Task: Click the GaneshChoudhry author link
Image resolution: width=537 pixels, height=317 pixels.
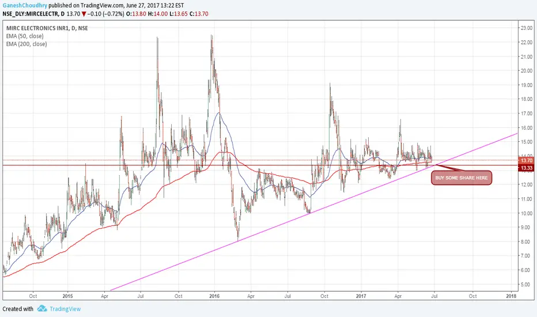Action: point(25,5)
